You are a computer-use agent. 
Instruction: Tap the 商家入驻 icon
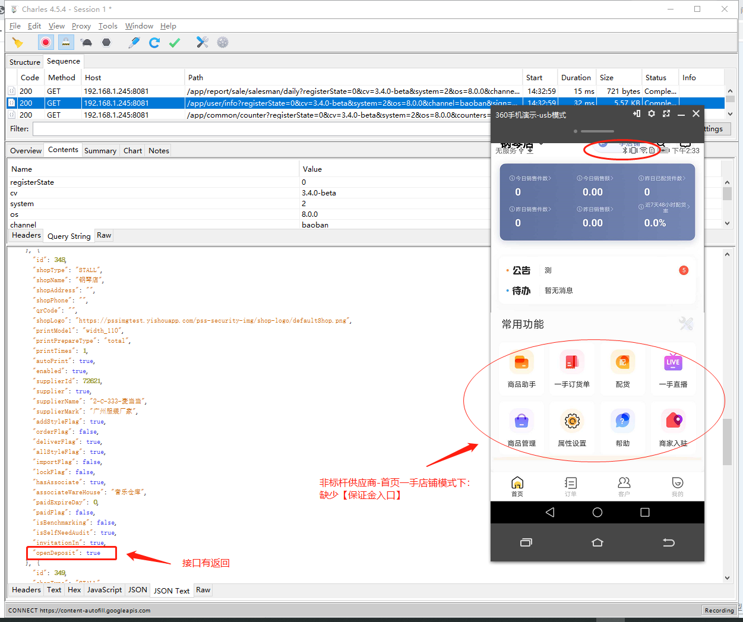673,421
